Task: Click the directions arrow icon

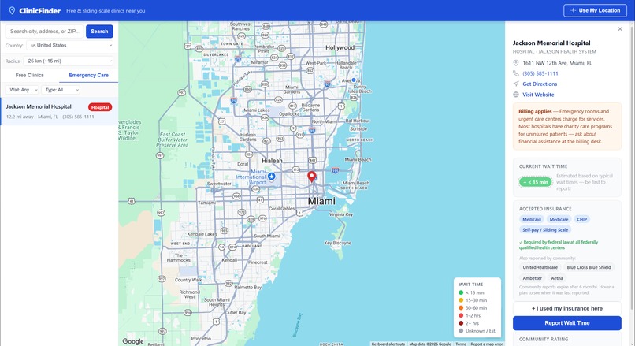Action: (516, 84)
